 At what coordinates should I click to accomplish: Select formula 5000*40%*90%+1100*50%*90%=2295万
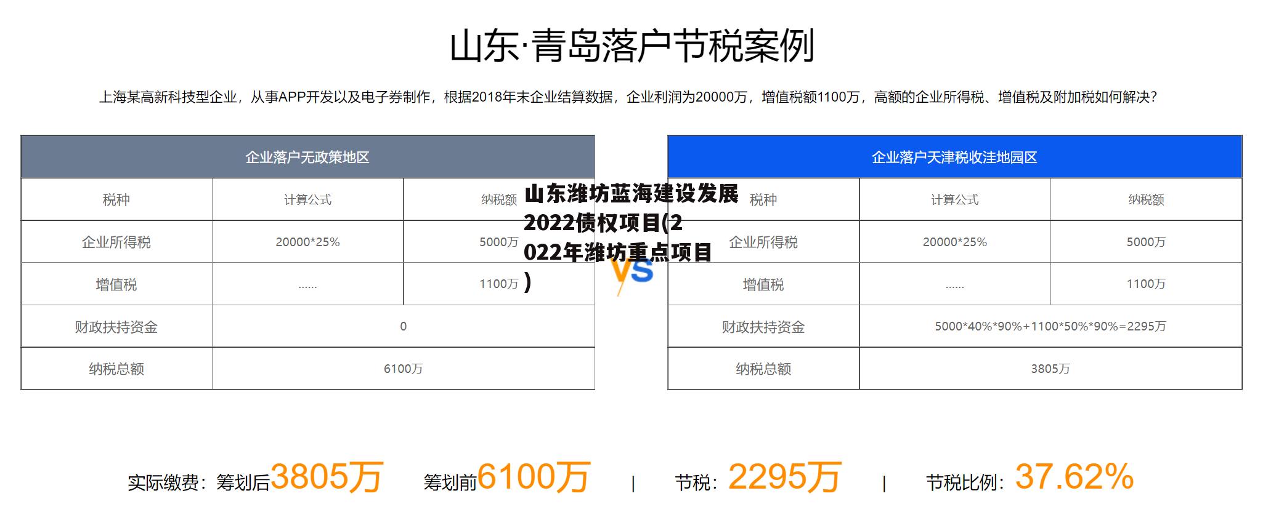coord(1050,326)
